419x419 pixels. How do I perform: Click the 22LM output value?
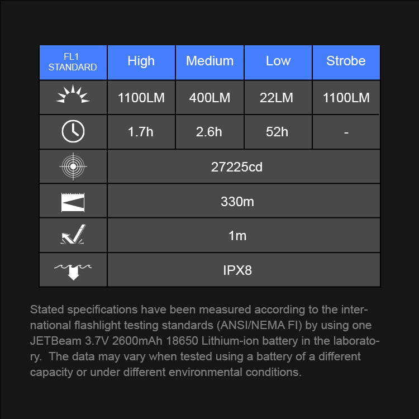click(277, 98)
